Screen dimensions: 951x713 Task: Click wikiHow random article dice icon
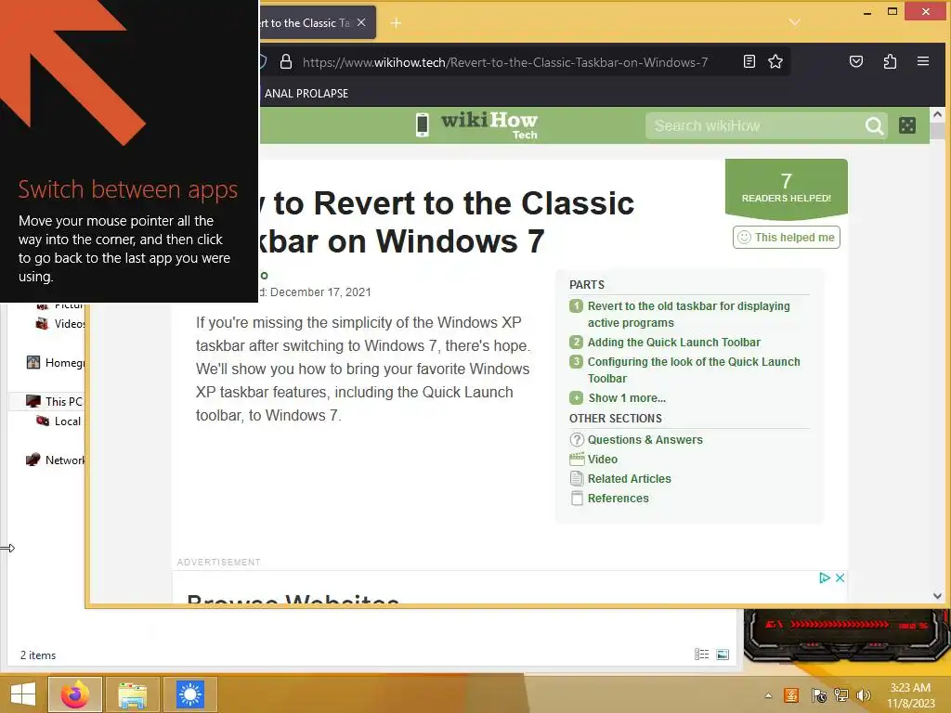(x=907, y=125)
